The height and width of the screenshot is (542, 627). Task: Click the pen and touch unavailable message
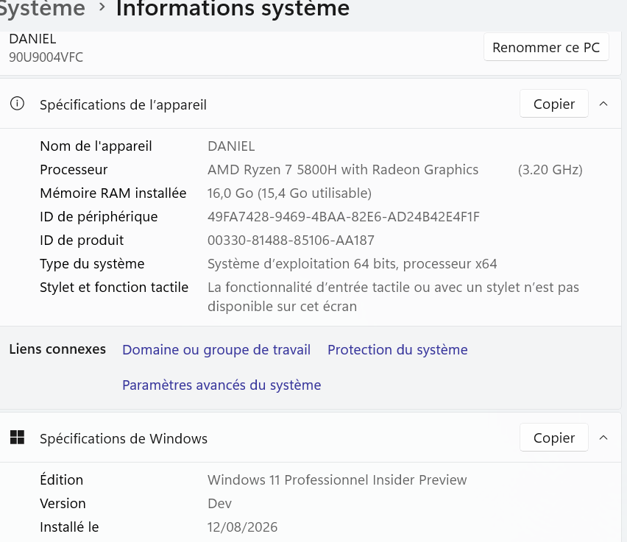[393, 296]
